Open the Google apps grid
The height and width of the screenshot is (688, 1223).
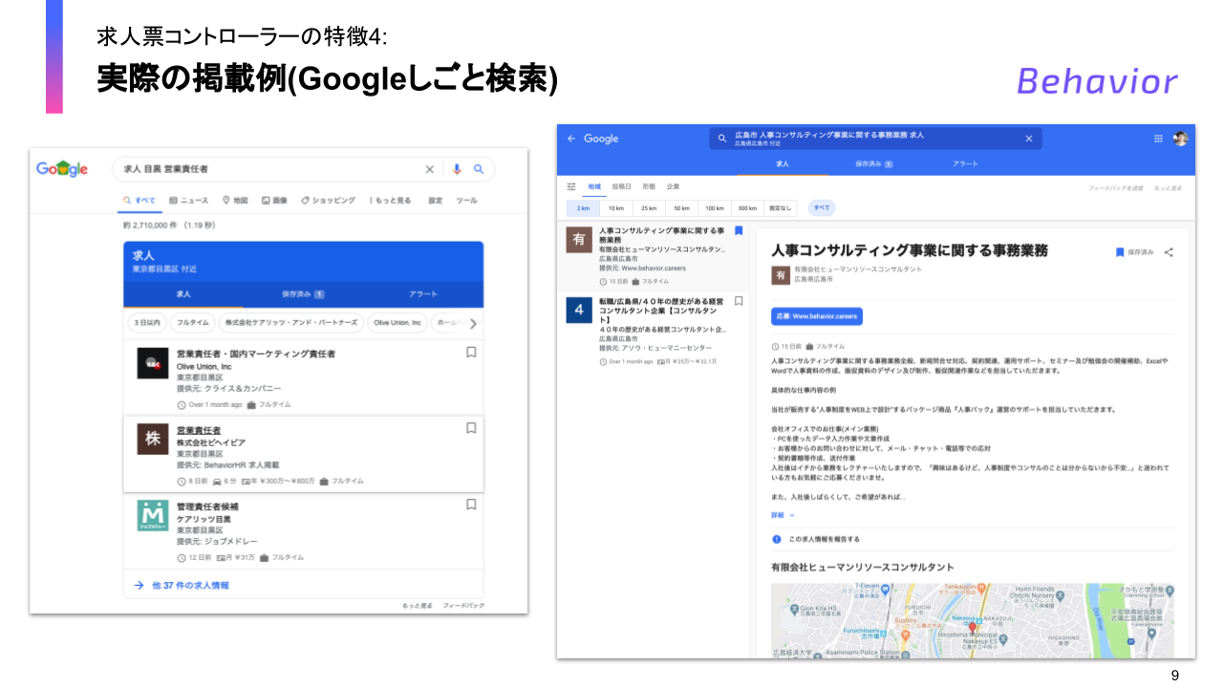pyautogui.click(x=1158, y=139)
